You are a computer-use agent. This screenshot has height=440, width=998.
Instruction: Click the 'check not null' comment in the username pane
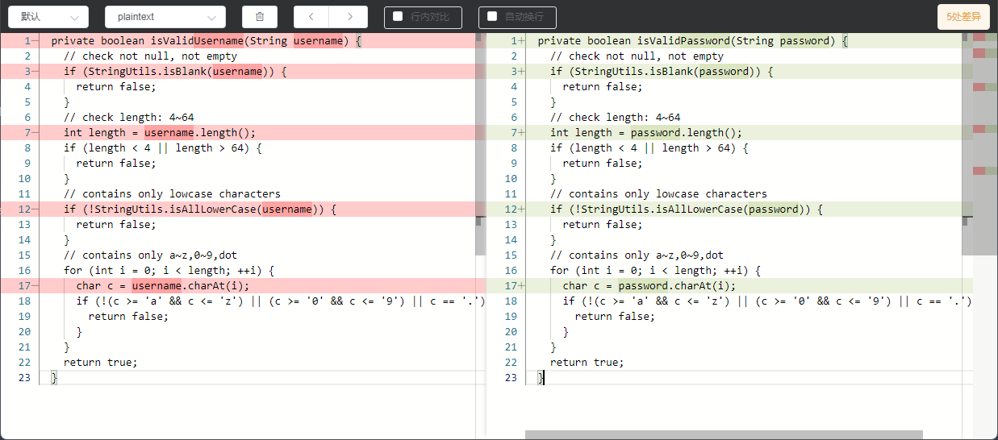(x=150, y=56)
